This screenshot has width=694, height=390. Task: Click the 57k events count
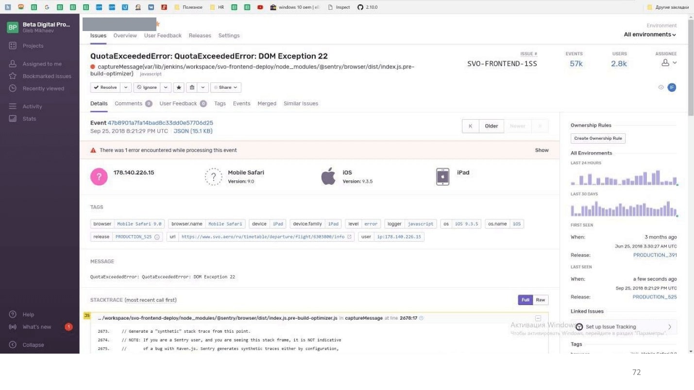(576, 64)
